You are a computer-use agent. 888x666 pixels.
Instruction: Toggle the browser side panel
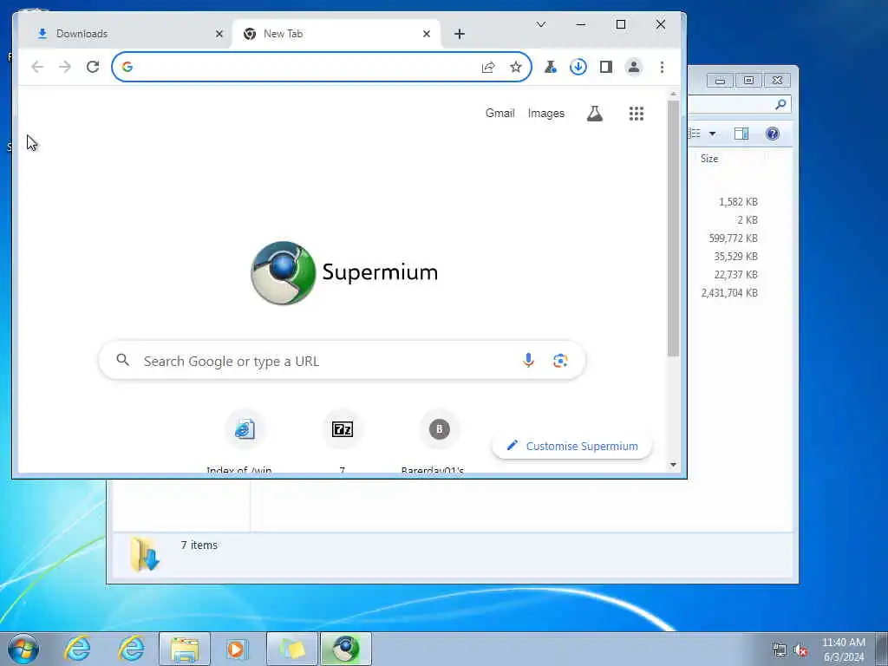pos(606,67)
